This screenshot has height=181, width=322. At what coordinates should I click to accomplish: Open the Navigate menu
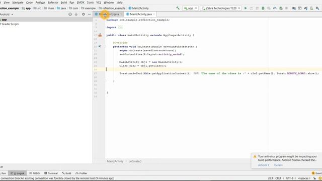coord(18,3)
